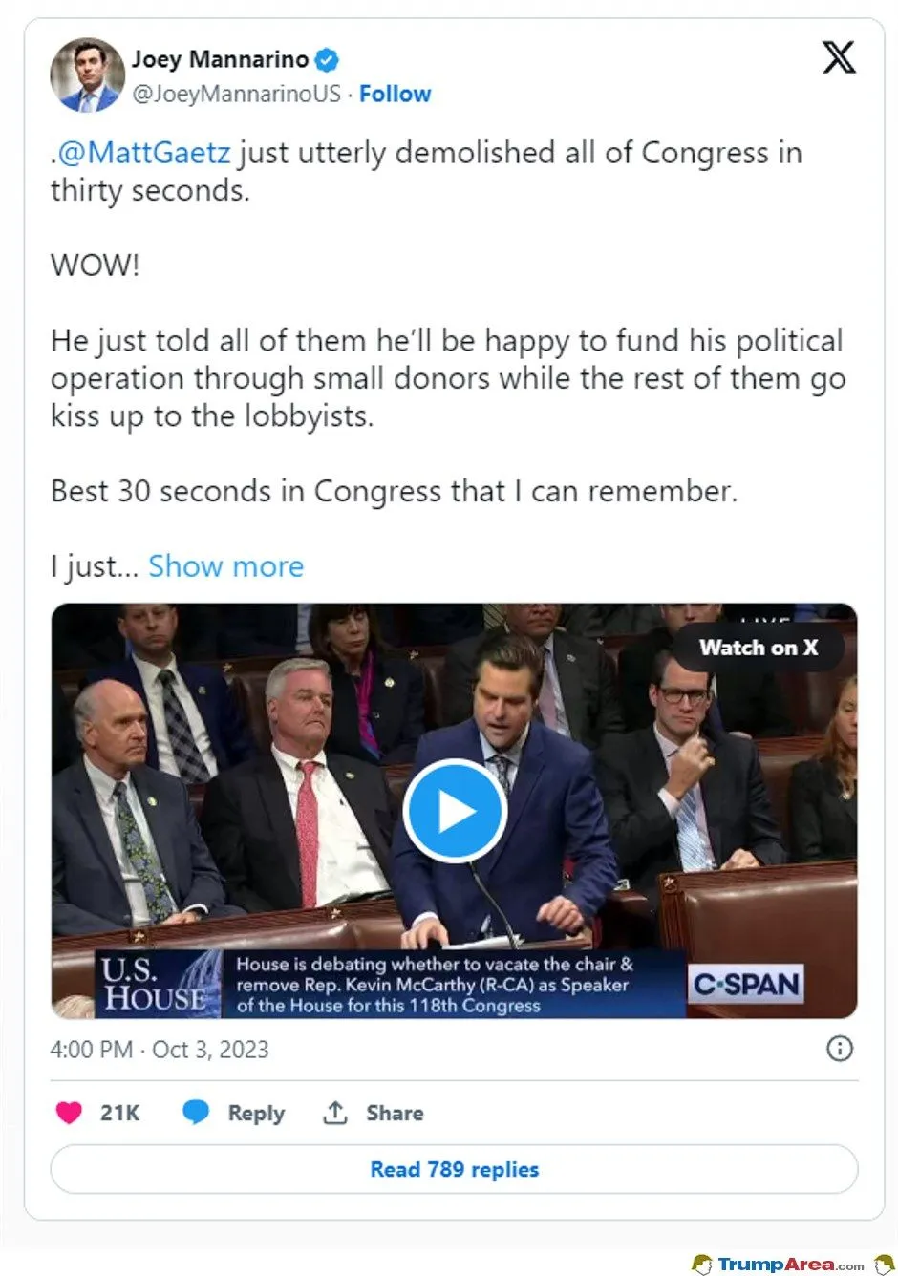Click the Joey Mannarino display name

[220, 59]
